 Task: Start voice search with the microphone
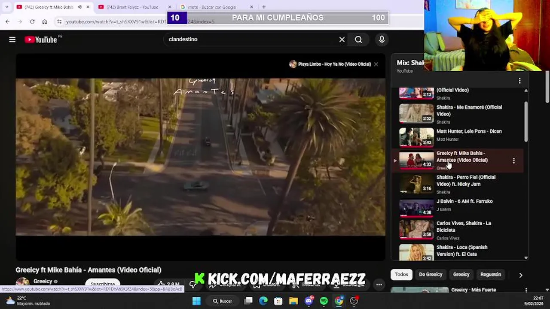tap(382, 39)
